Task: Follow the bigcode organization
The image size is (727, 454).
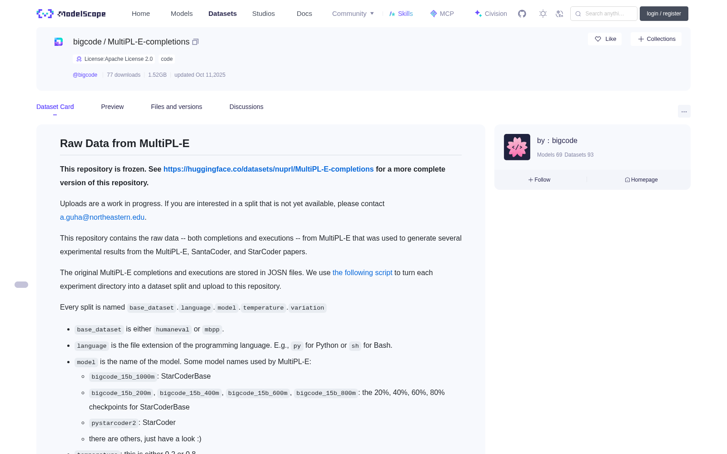Action: [x=539, y=180]
